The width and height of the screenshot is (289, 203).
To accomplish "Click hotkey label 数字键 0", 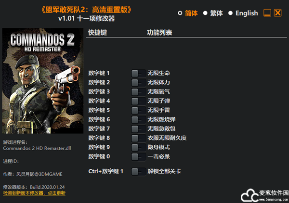I will pyautogui.click(x=99, y=156).
